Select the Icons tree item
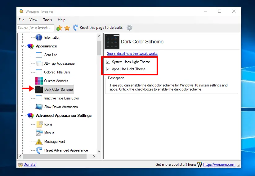 pyautogui.click(x=48, y=124)
